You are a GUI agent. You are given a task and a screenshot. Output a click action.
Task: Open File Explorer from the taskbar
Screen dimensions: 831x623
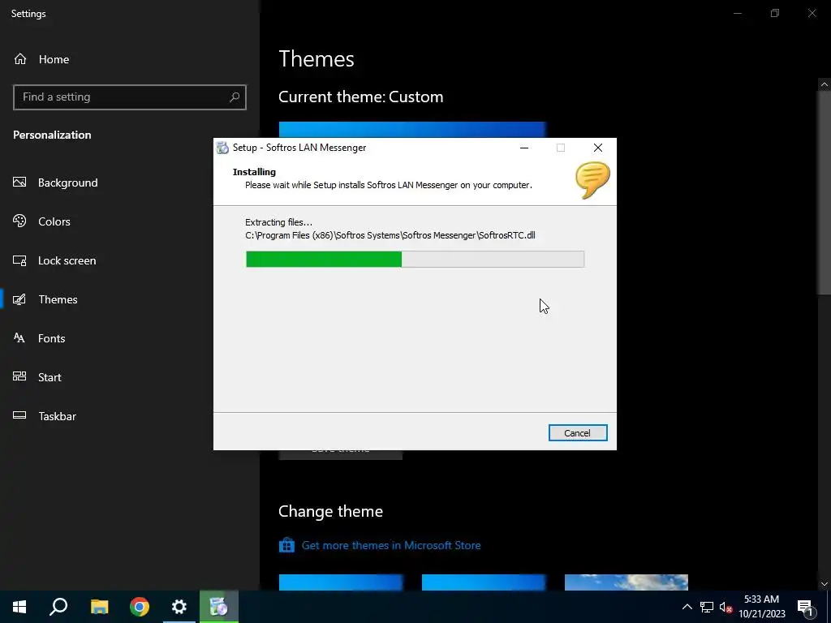click(x=99, y=607)
